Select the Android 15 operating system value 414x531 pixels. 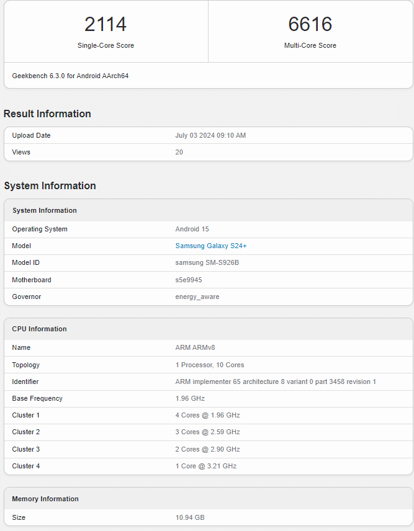(x=192, y=229)
